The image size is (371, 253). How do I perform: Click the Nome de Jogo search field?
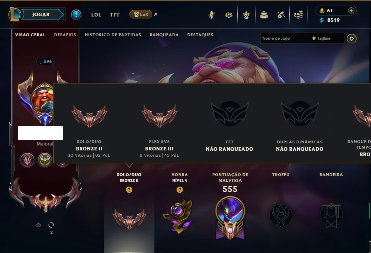click(x=285, y=38)
